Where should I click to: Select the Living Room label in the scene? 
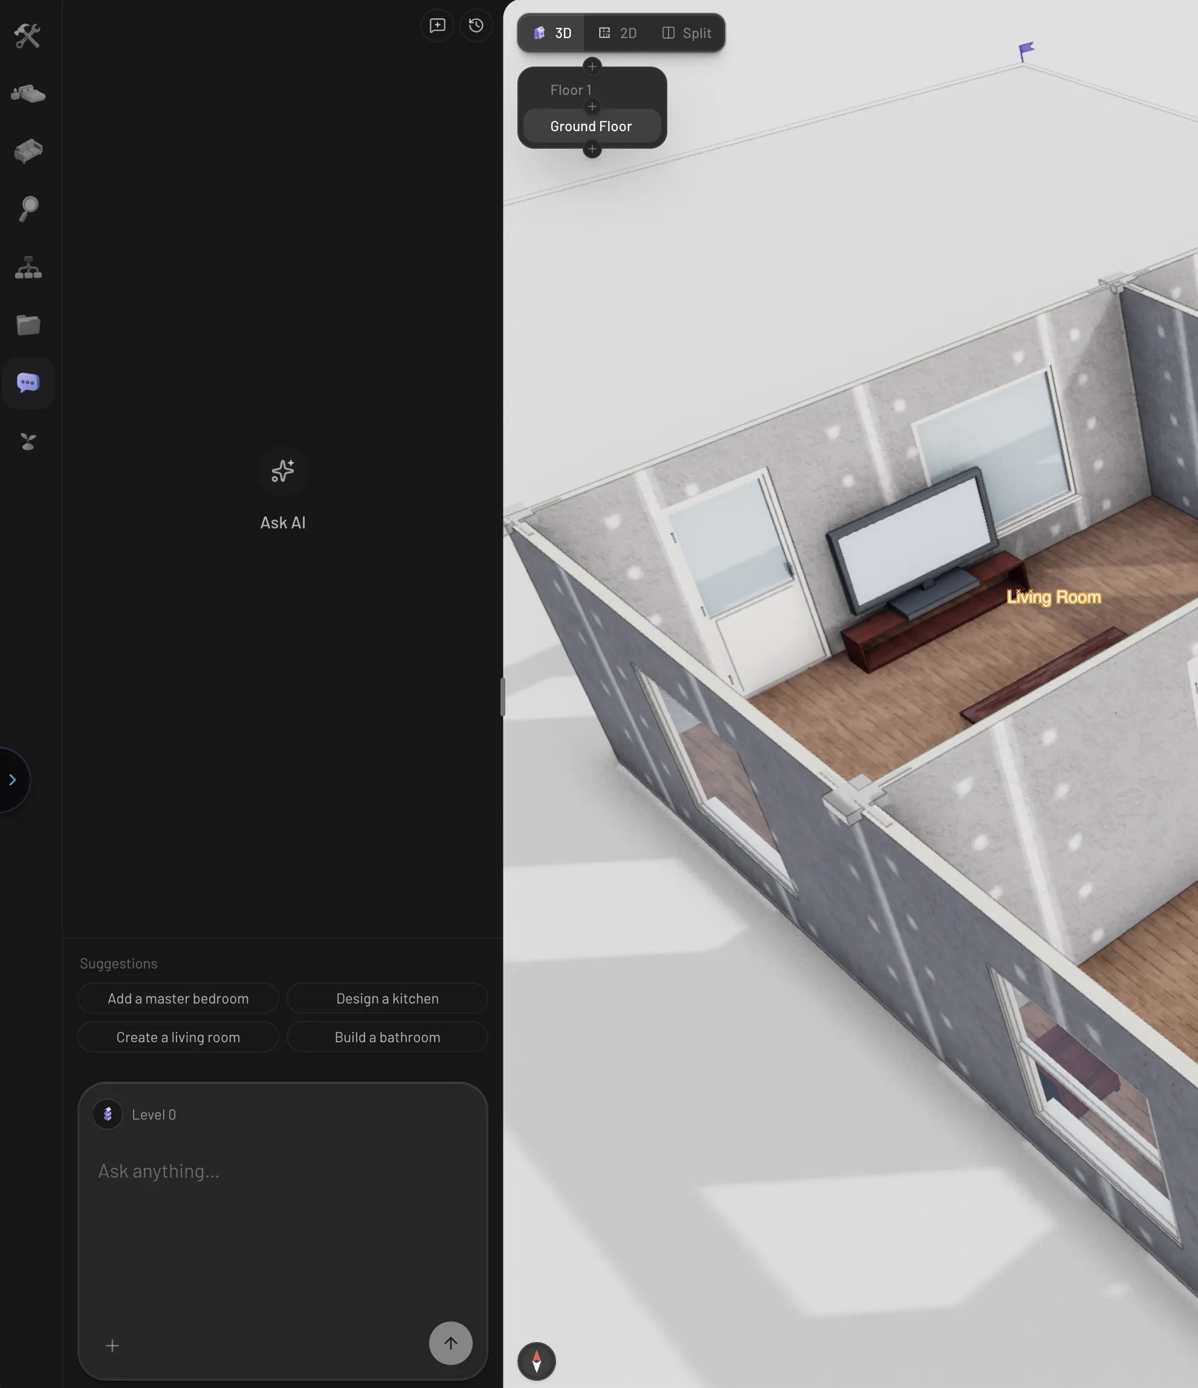click(x=1054, y=597)
